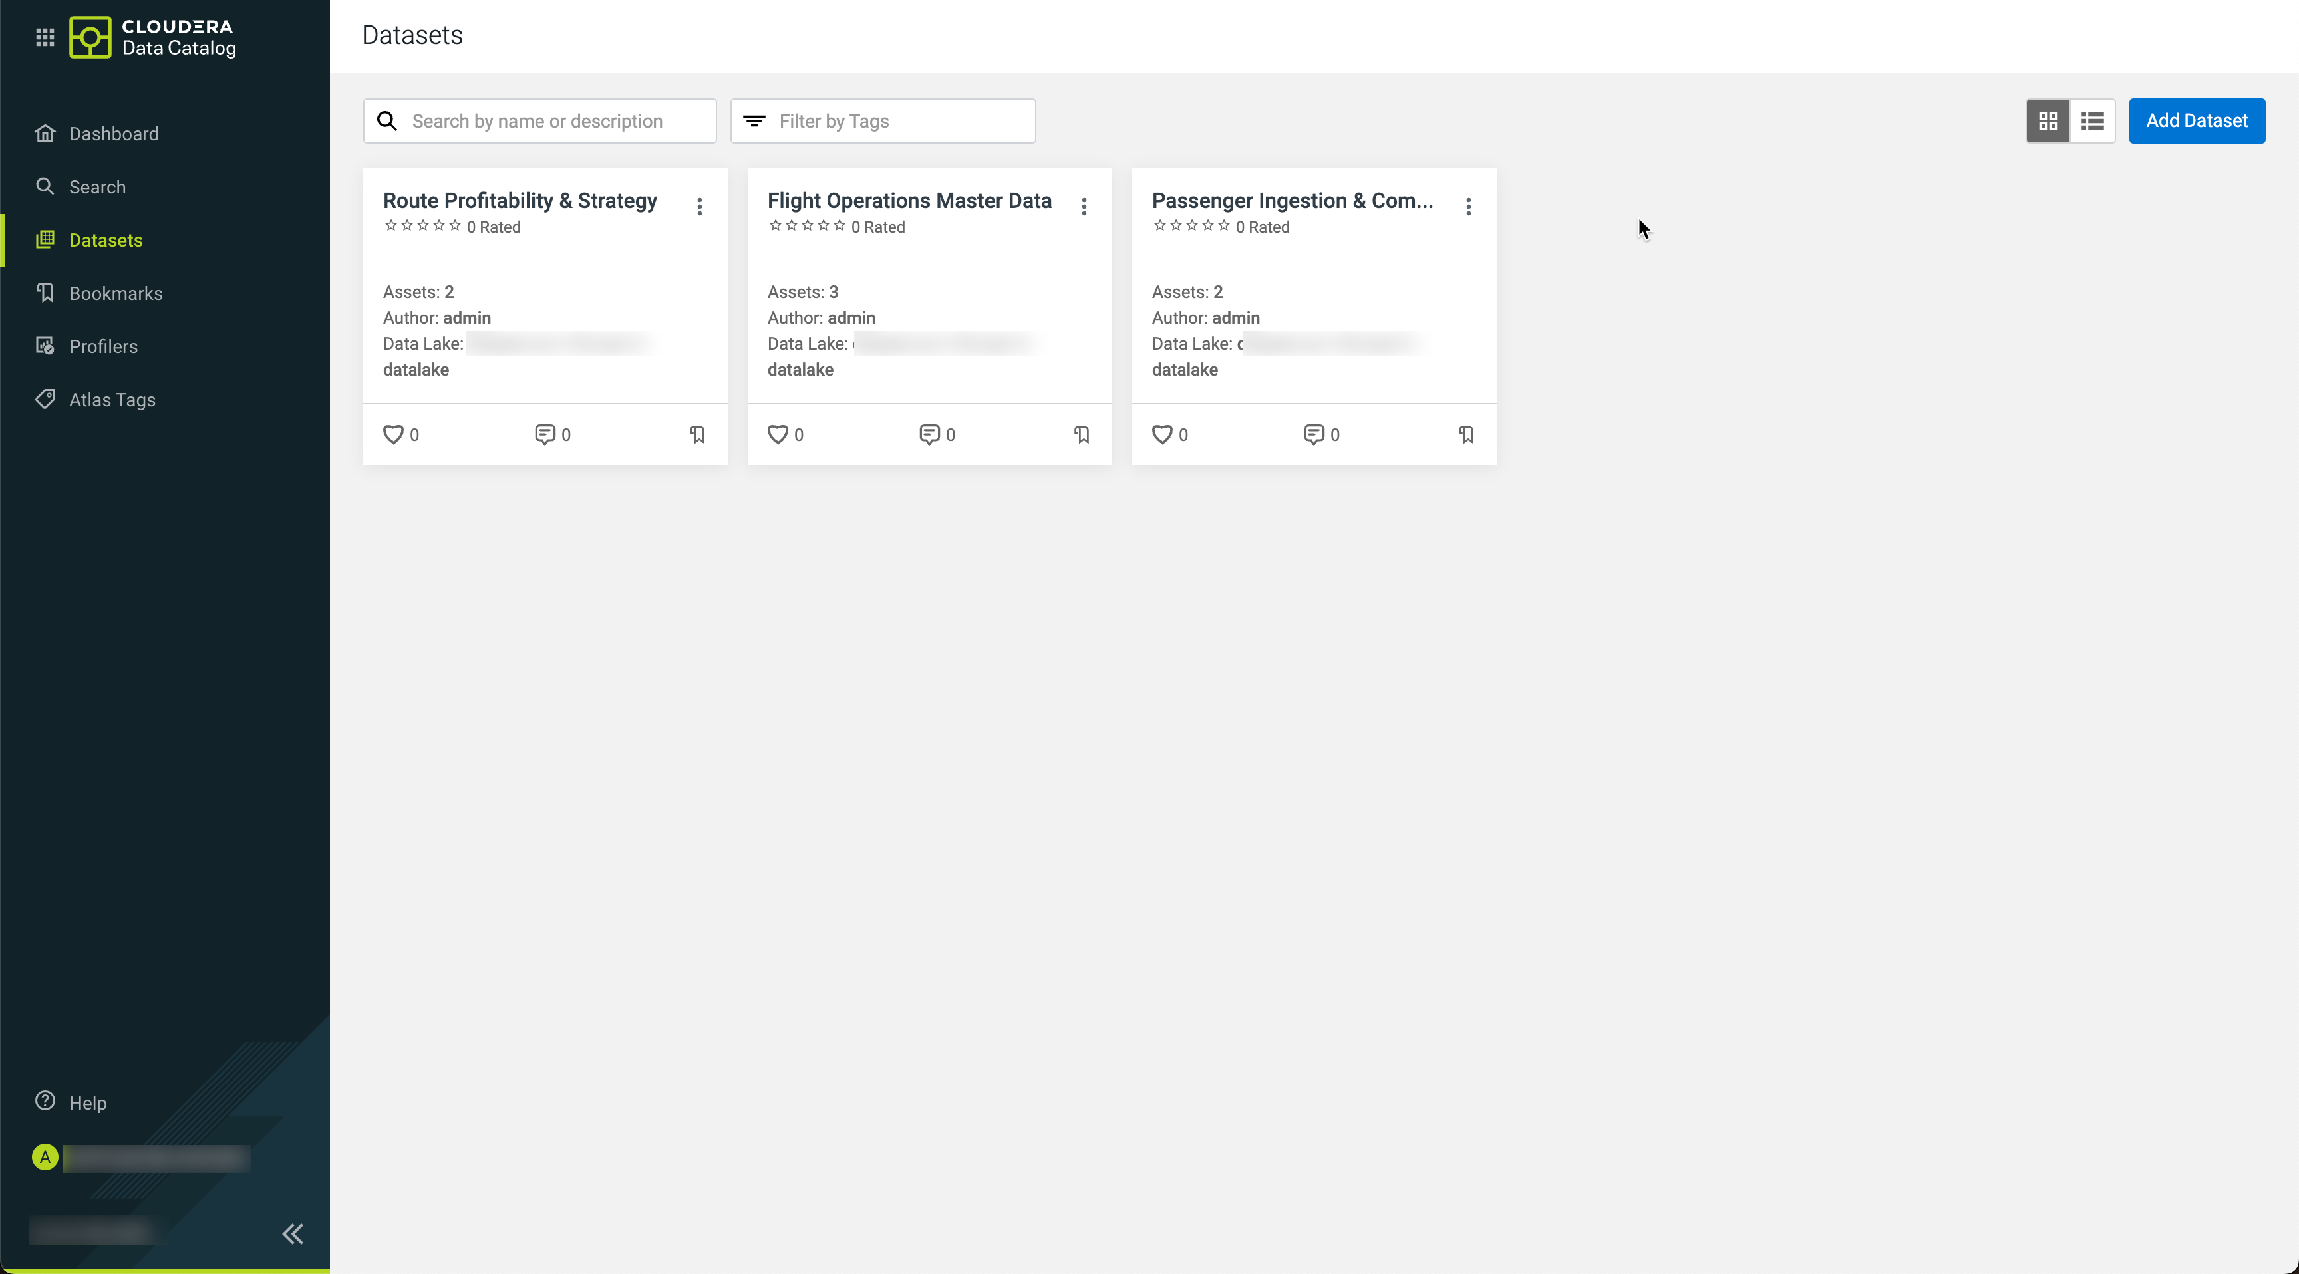Open Flight Operations Master Data kebab menu
The width and height of the screenshot is (2299, 1274).
tap(1084, 207)
